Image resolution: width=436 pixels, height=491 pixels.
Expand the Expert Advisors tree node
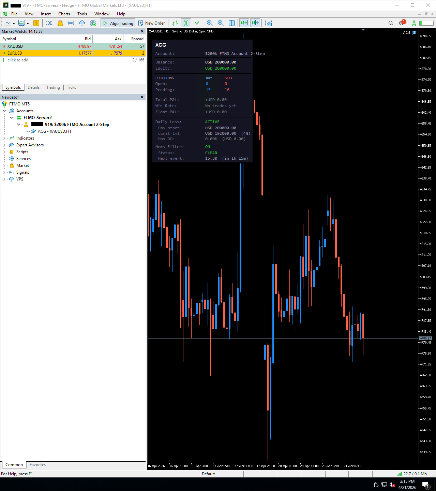point(4,145)
